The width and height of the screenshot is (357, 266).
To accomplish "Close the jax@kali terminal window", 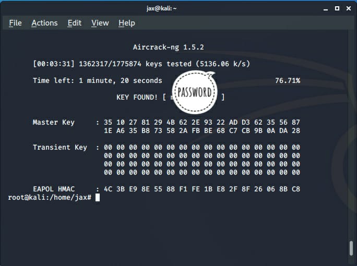I will [349, 8].
